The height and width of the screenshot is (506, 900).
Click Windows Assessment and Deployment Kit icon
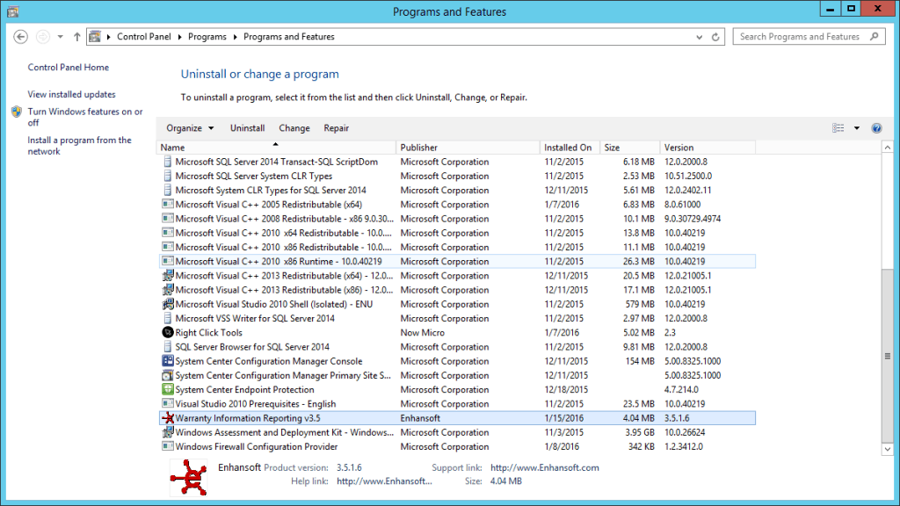168,432
